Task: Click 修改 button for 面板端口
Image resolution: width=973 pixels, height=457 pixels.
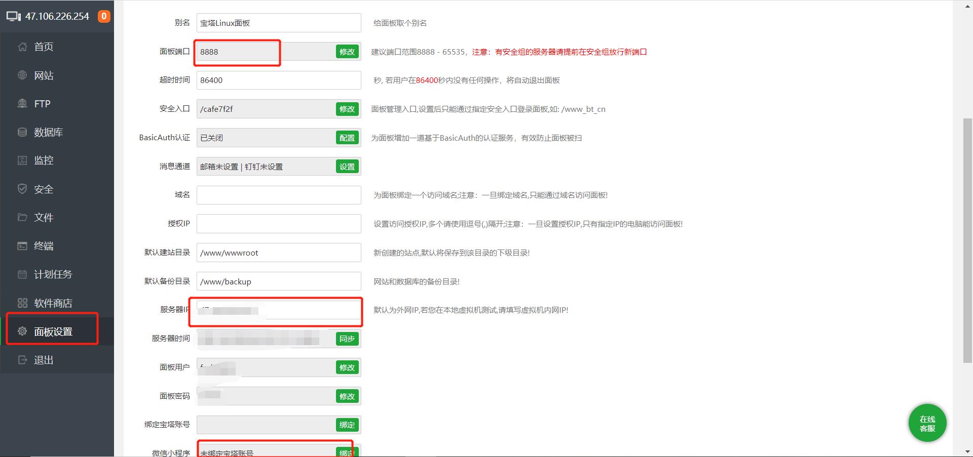Action: 347,52
